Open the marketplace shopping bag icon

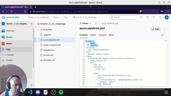pos(147,17)
